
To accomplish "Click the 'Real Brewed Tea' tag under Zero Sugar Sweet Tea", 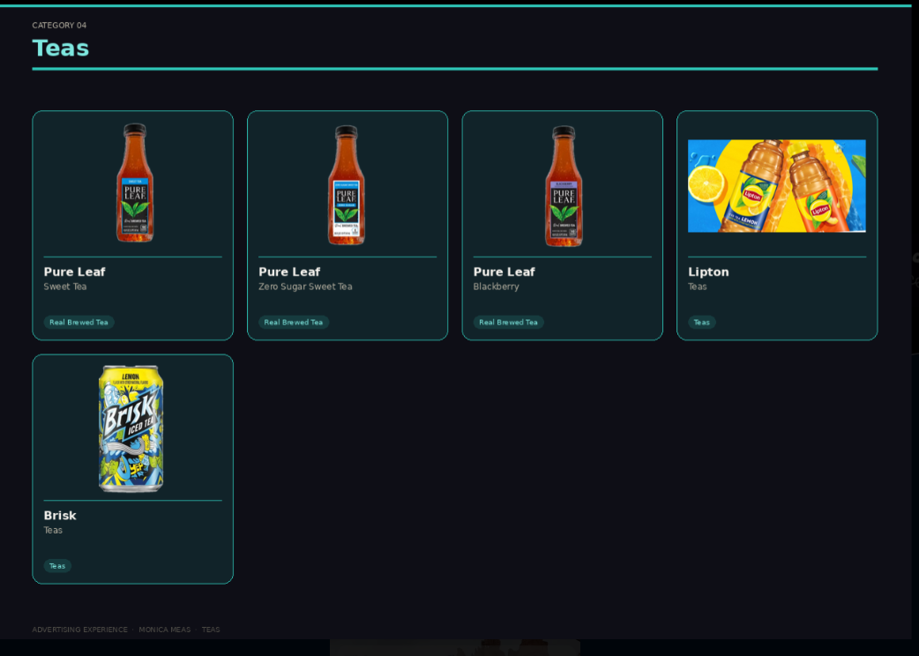I will (294, 322).
